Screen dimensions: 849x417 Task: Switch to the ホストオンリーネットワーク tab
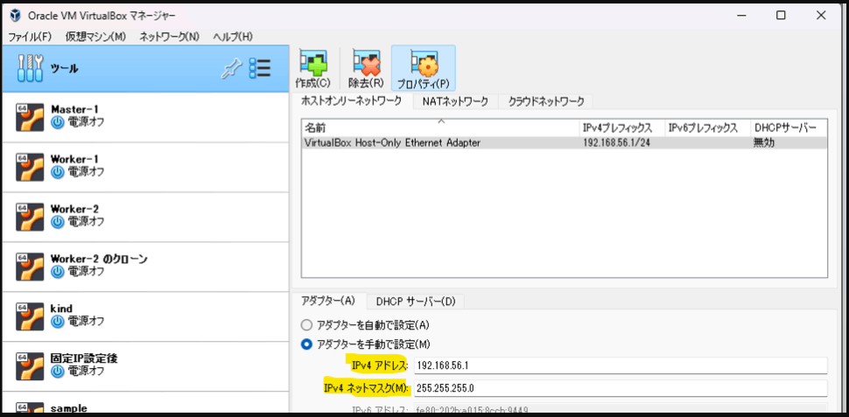351,101
